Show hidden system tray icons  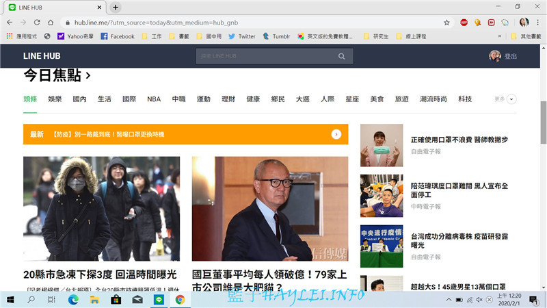point(449,300)
